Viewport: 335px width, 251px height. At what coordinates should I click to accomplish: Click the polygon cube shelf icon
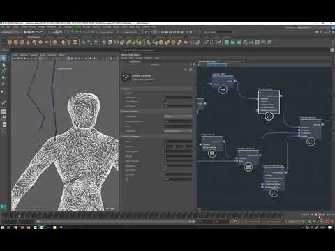point(16,42)
